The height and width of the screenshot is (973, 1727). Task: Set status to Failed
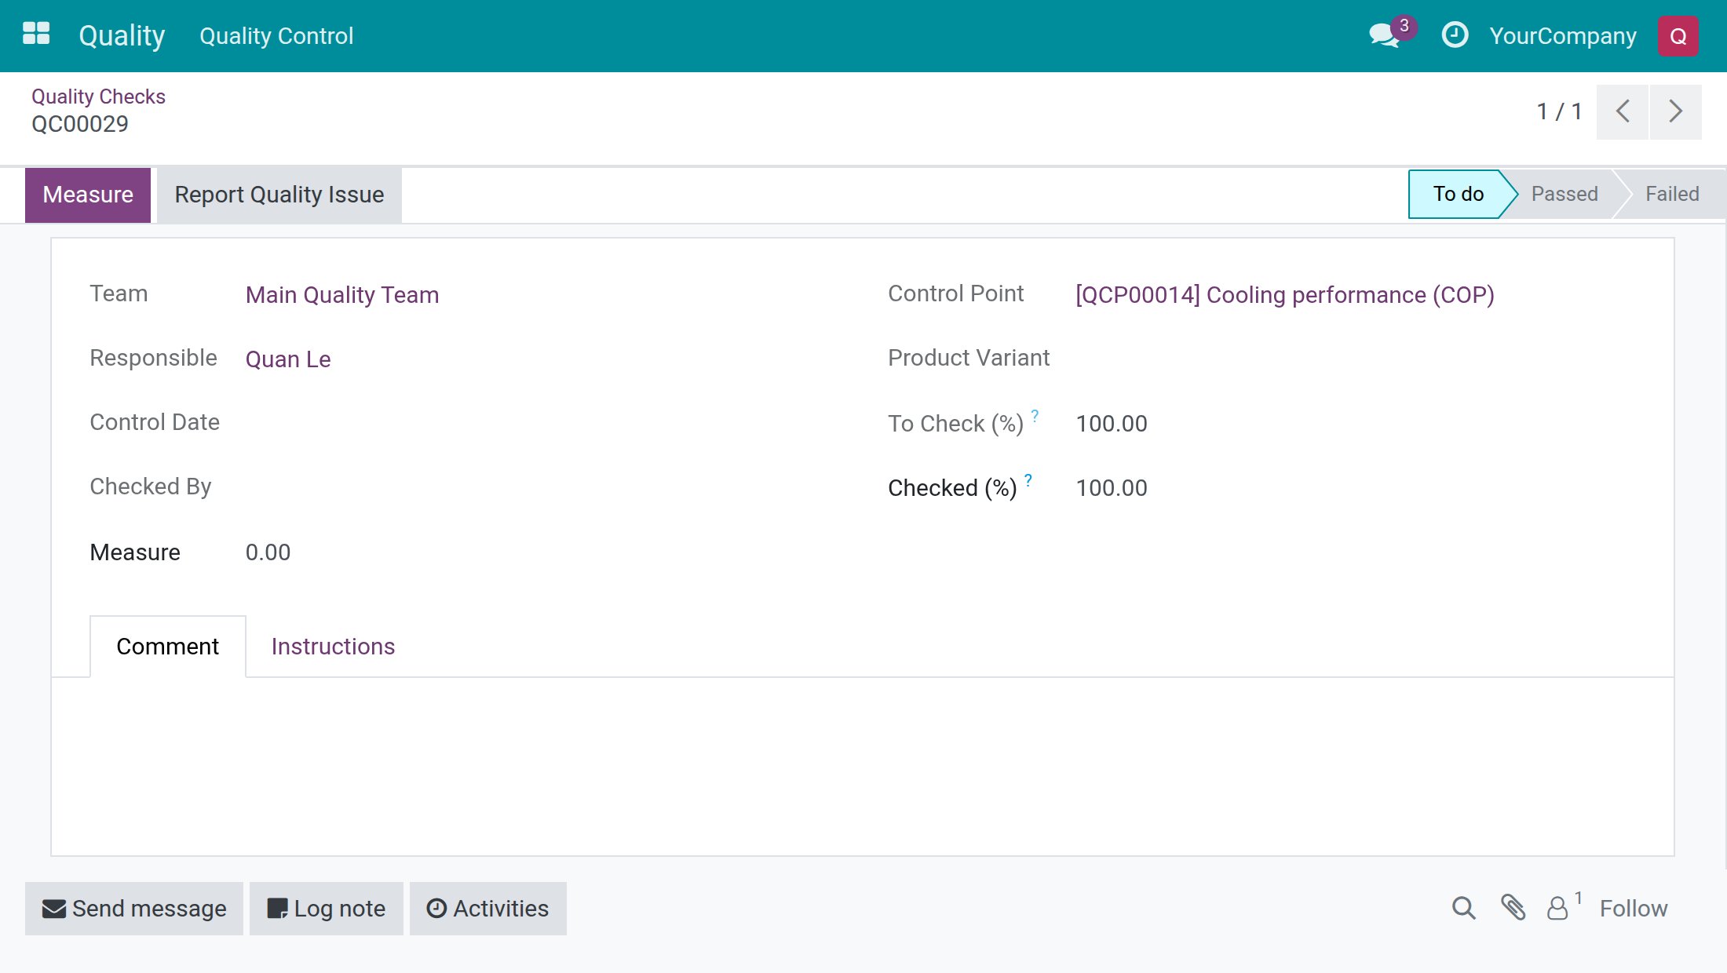pos(1672,194)
